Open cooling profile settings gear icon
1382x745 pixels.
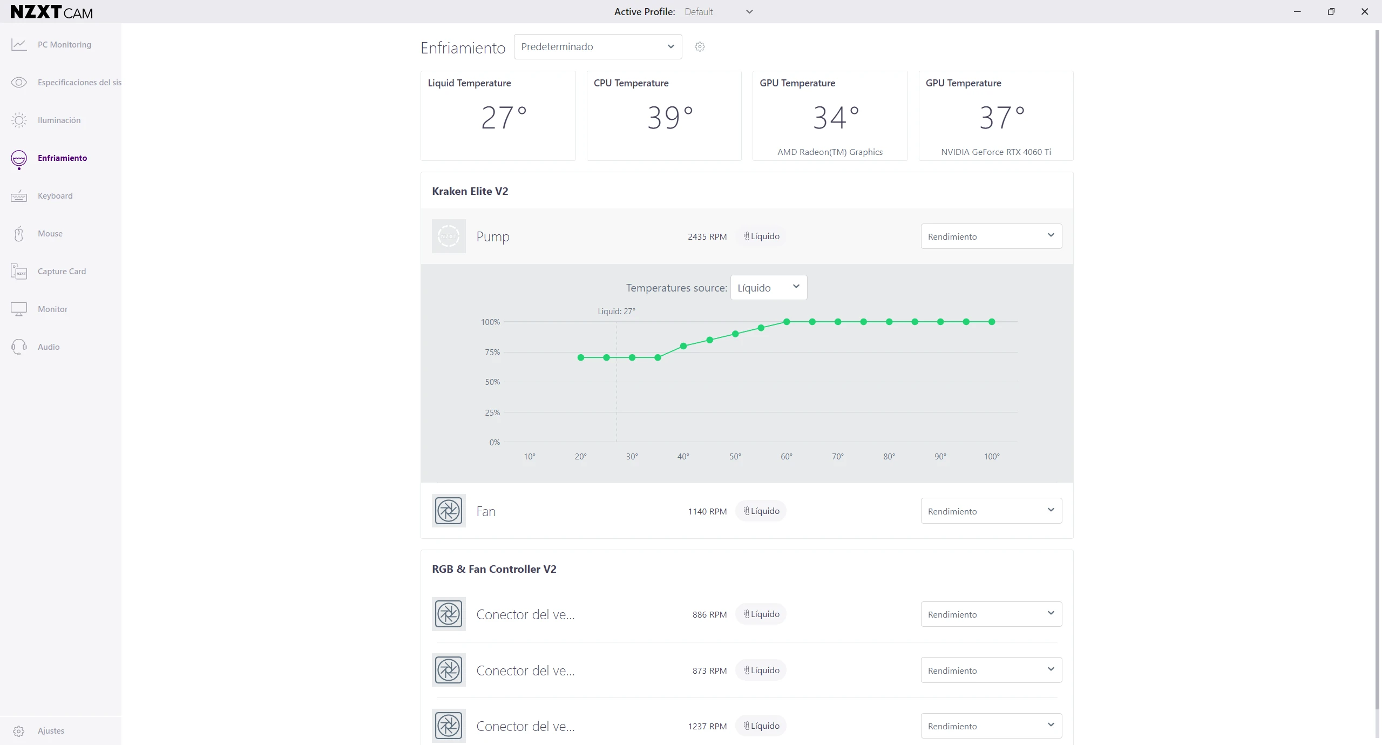pyautogui.click(x=700, y=47)
